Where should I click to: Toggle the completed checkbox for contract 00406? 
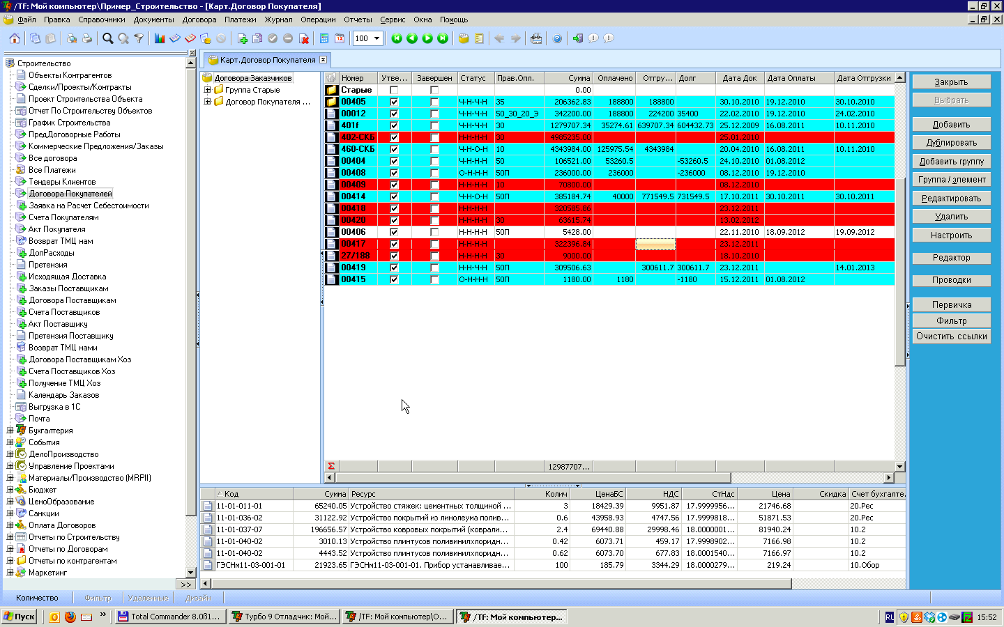point(434,232)
